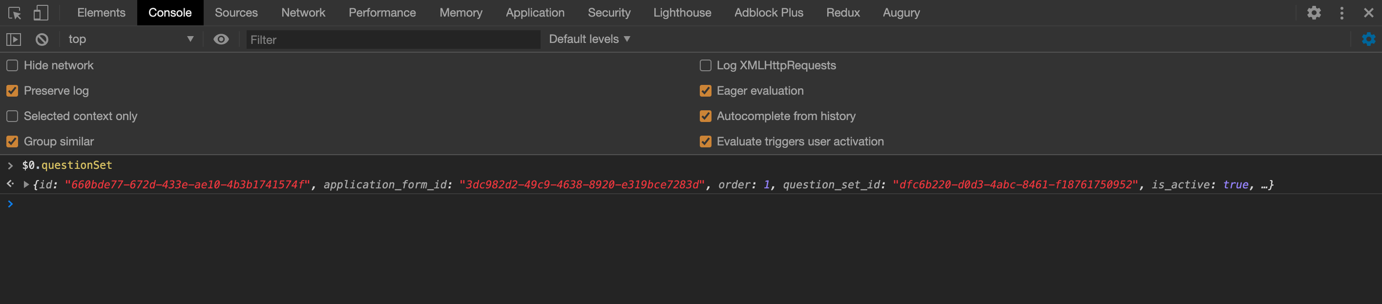Viewport: 1382px width, 304px height.
Task: Open the Application tab
Action: pos(535,12)
